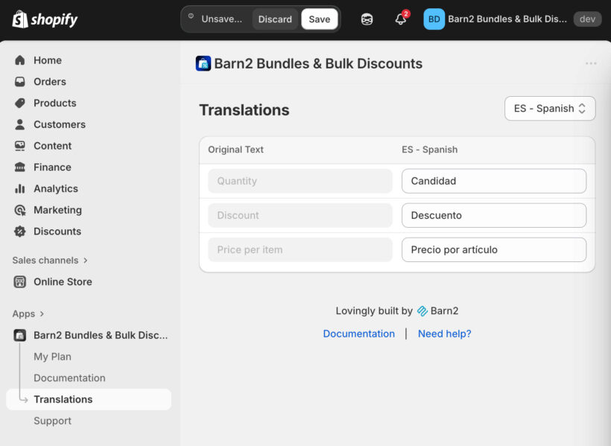Open the Analytics section in the sidebar
The height and width of the screenshot is (446, 611).
tap(57, 188)
